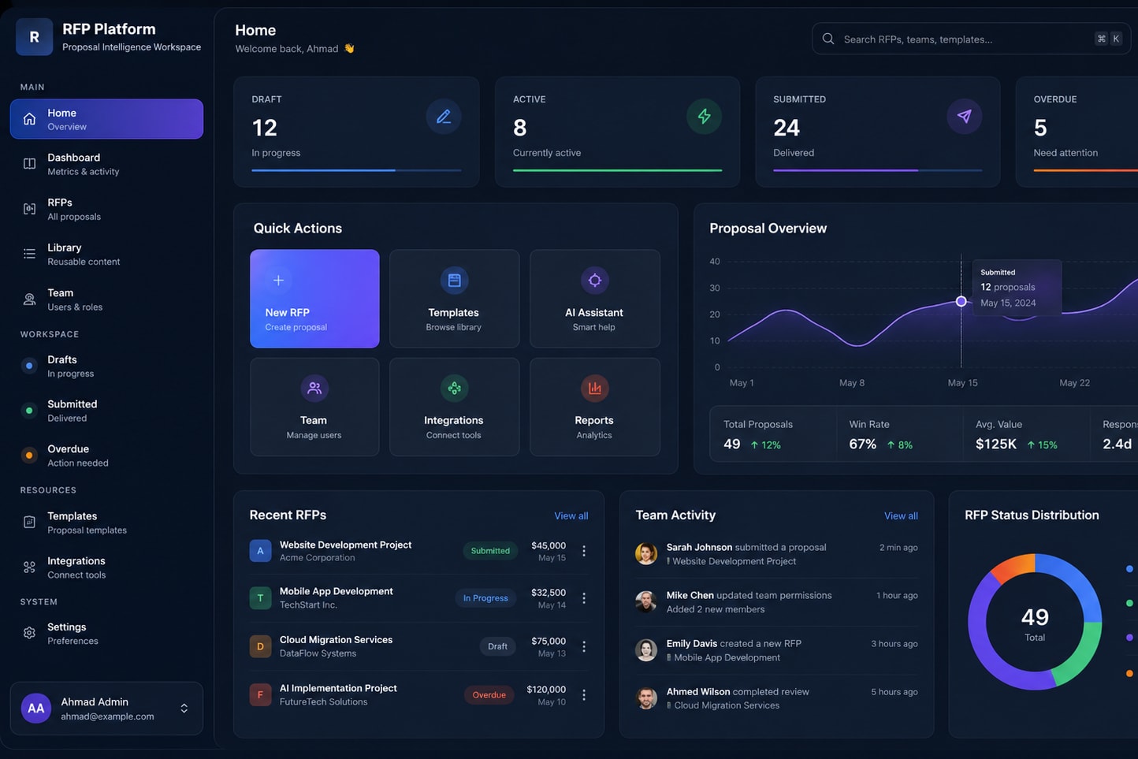Select Overdue Action needed in sidebar
Viewport: 1138px width, 759px height.
point(106,456)
